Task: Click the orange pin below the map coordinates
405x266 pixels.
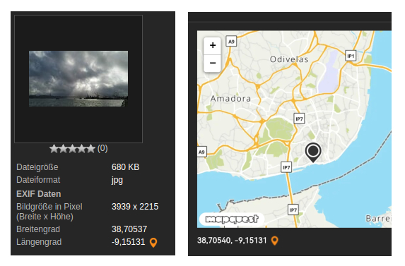Action: click(x=274, y=241)
